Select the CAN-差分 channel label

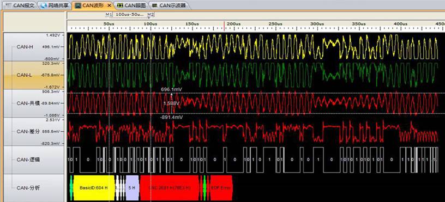(28, 131)
